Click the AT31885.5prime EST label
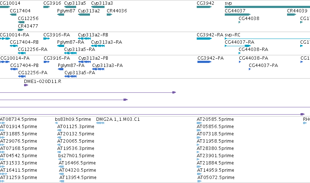The height and width of the screenshot is (183, 310). pos(18,134)
